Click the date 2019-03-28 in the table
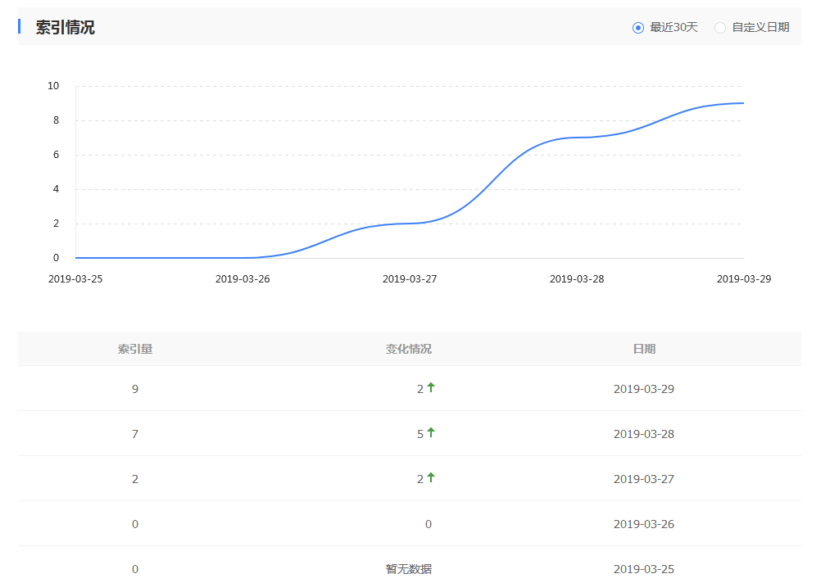 645,433
